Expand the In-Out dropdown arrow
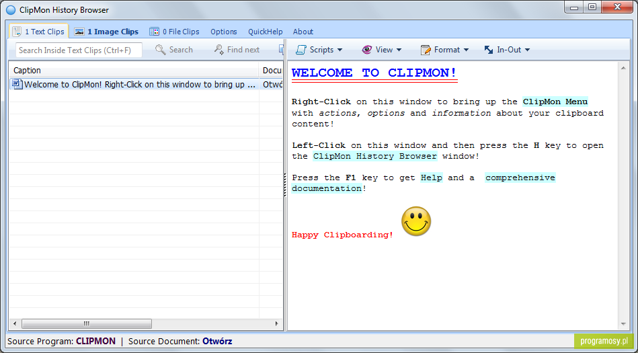This screenshot has height=353, width=638. coord(527,50)
